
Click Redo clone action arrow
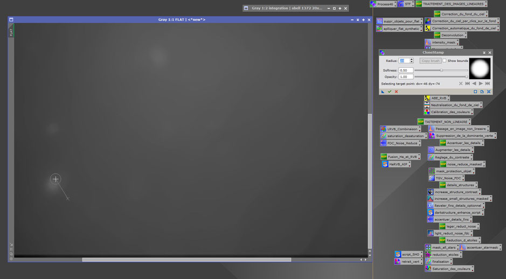481,83
